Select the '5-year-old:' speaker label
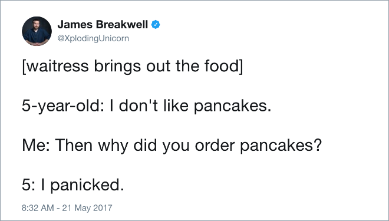Image resolution: width=389 pixels, height=221 pixels. [x=63, y=106]
